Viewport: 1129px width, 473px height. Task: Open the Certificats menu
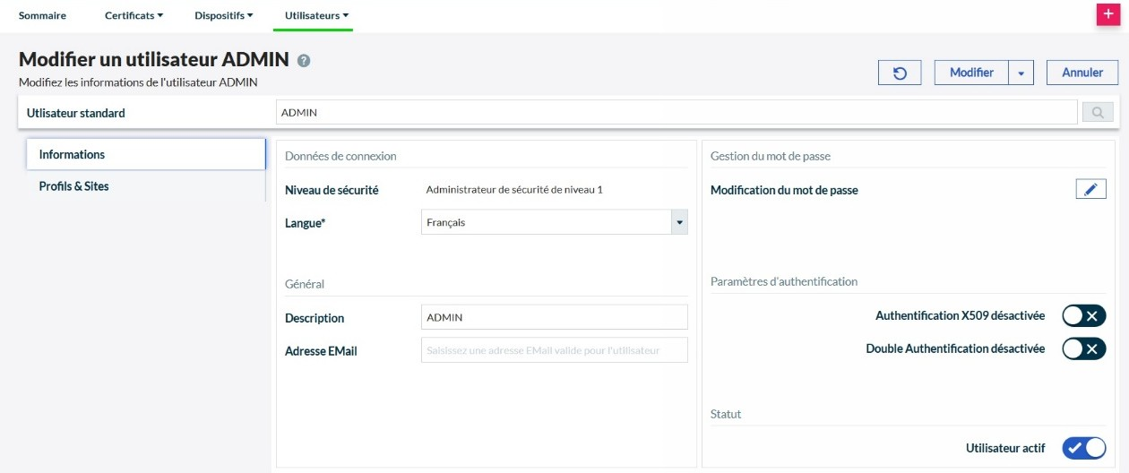coord(134,15)
